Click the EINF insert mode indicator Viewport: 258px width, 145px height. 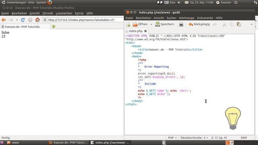coord(244,138)
